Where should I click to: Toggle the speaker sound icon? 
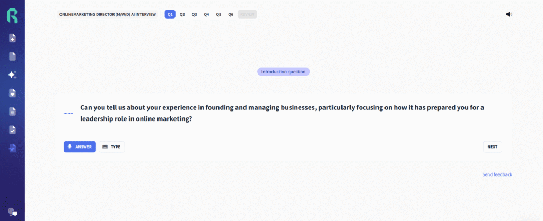tap(509, 14)
